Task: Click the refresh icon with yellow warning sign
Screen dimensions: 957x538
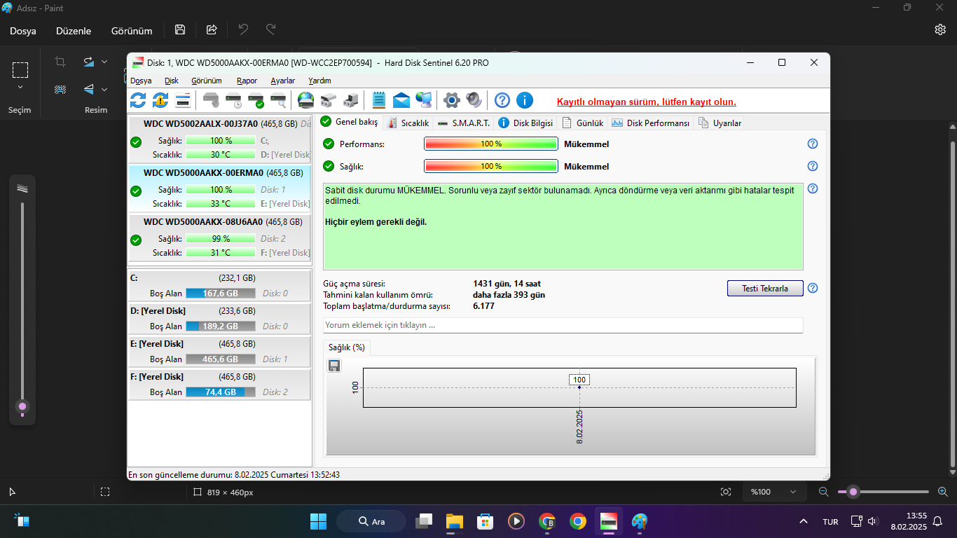Action: pyautogui.click(x=160, y=100)
